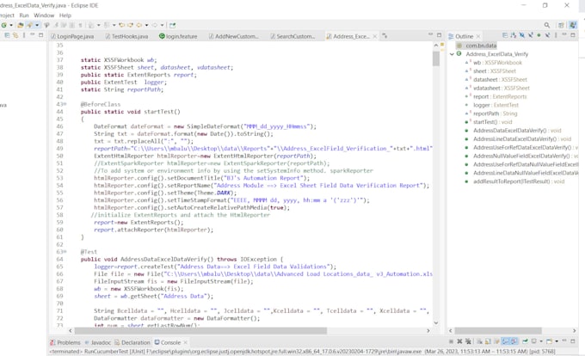585x356 pixels.
Task: Click the editor vertical scrollbar
Action: 436,58
